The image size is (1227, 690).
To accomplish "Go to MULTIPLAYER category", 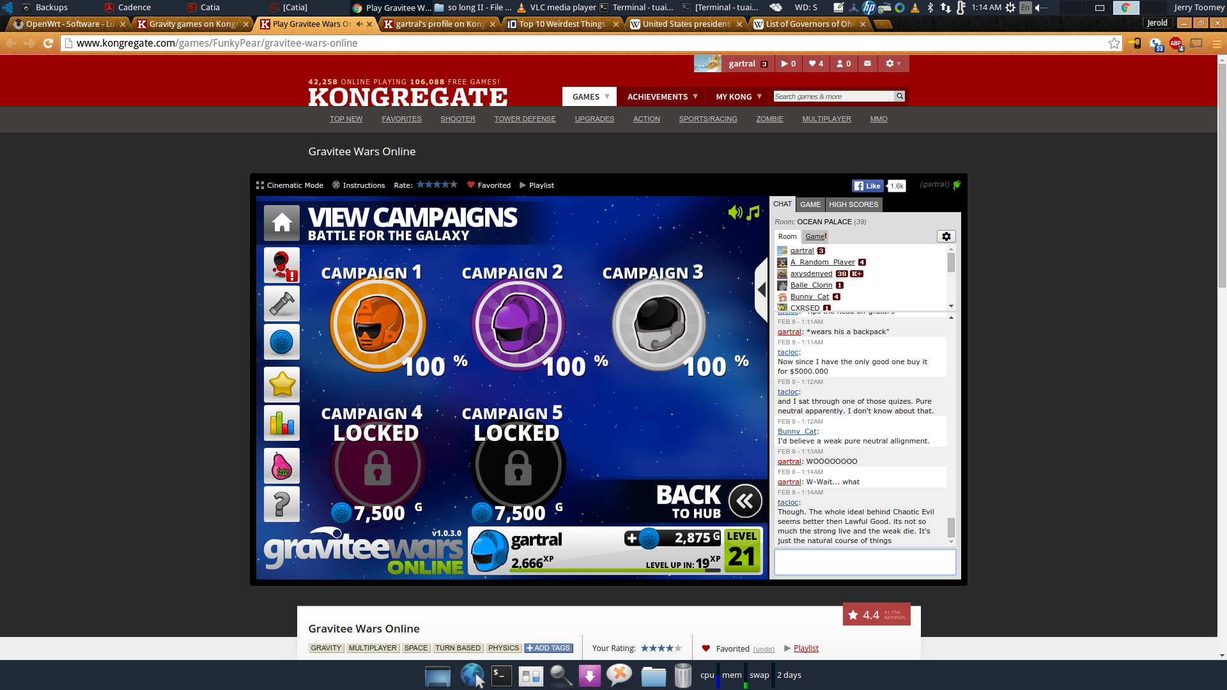I will (x=826, y=119).
